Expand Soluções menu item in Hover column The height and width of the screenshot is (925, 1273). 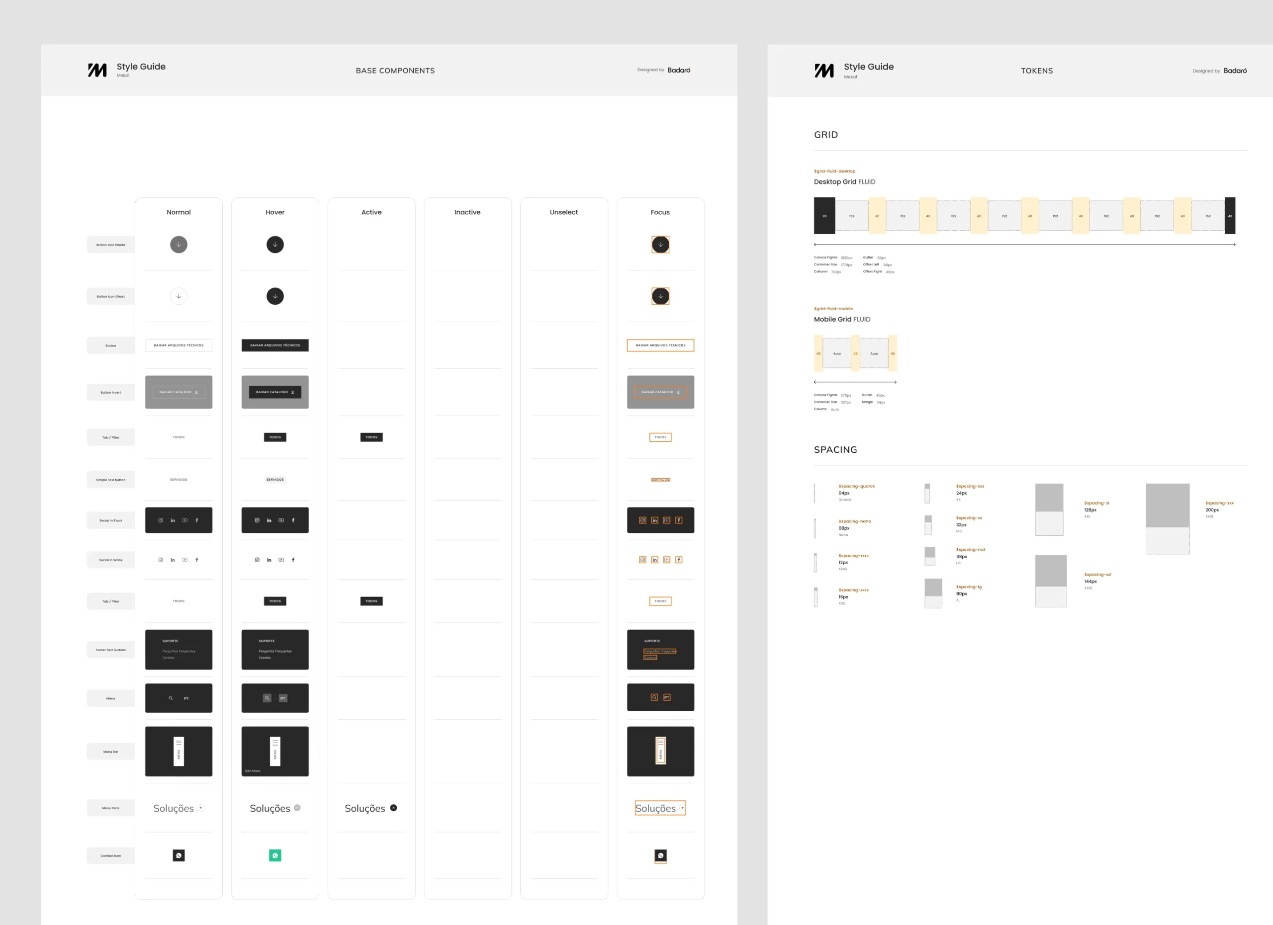point(297,808)
